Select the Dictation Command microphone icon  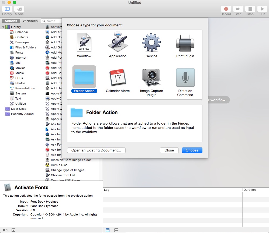pyautogui.click(x=185, y=77)
